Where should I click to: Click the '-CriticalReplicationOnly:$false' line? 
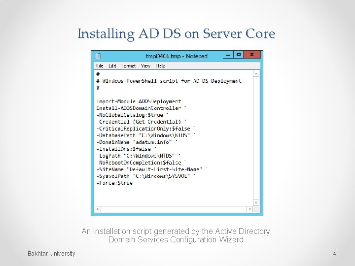tap(145, 129)
